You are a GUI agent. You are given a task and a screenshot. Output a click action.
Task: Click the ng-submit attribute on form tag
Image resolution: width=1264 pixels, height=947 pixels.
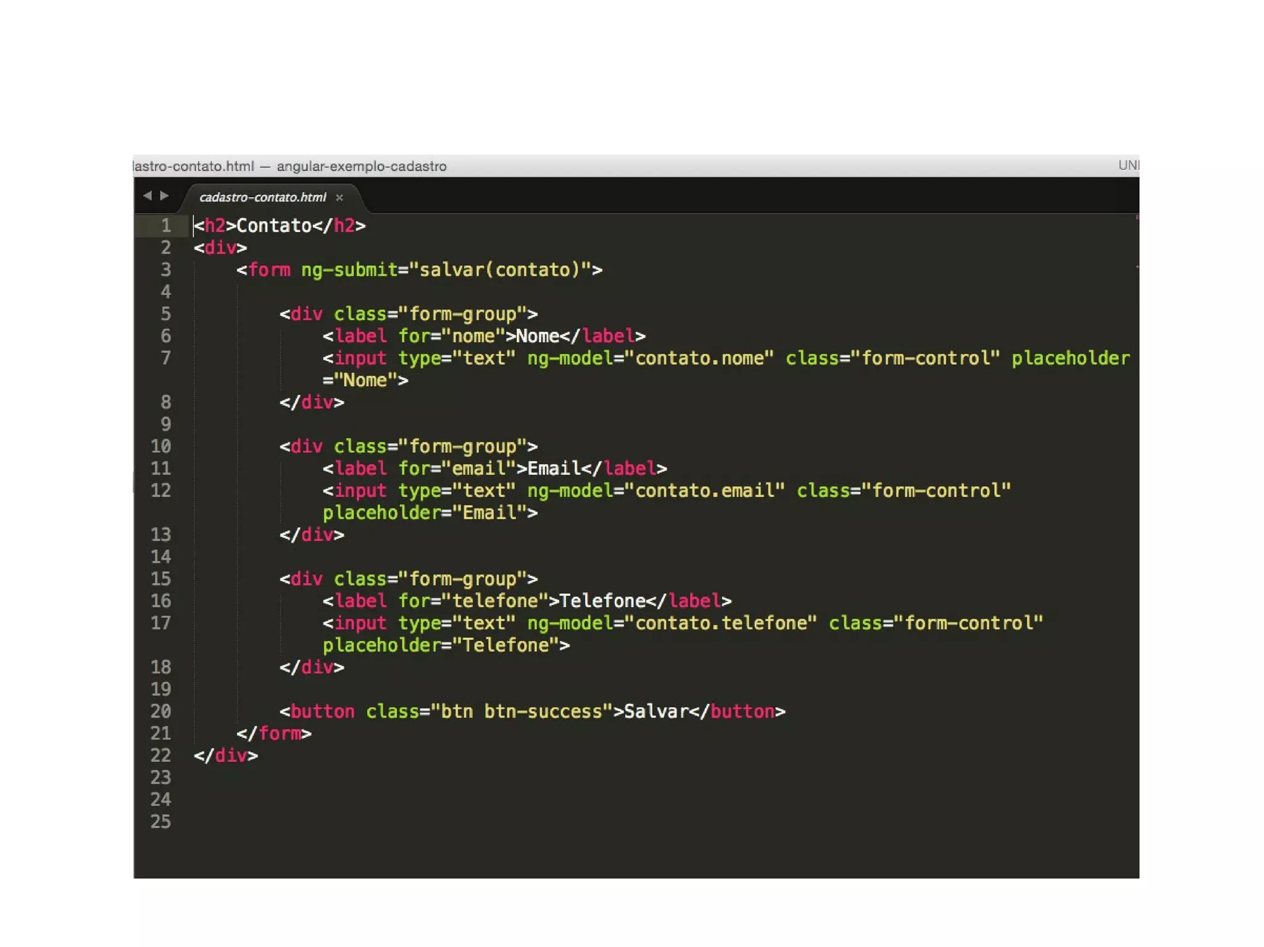pyautogui.click(x=349, y=270)
